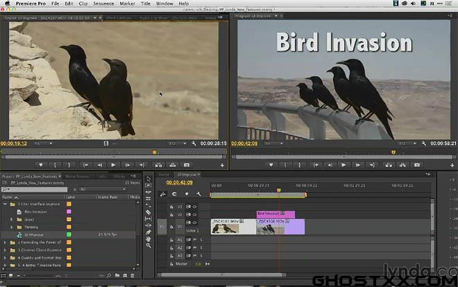458x287 pixels.
Task: Open timeline display settings wrench
Action: pyautogui.click(x=198, y=193)
